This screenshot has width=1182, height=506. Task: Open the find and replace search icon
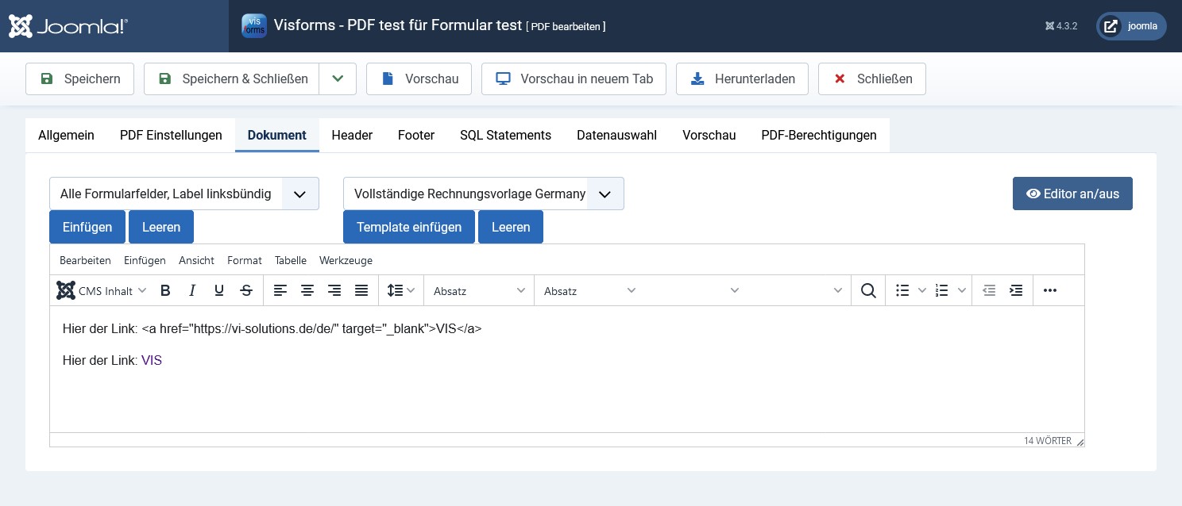(868, 291)
